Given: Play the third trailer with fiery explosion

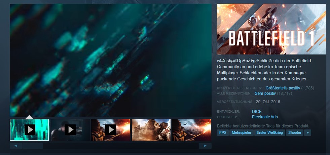Looking at the screenshot, I should [x=111, y=129].
